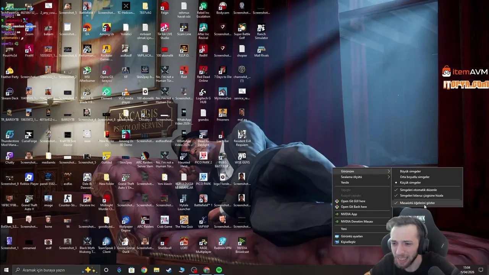Click the taskbar search box
This screenshot has height=275, width=489.
[x=56, y=270]
